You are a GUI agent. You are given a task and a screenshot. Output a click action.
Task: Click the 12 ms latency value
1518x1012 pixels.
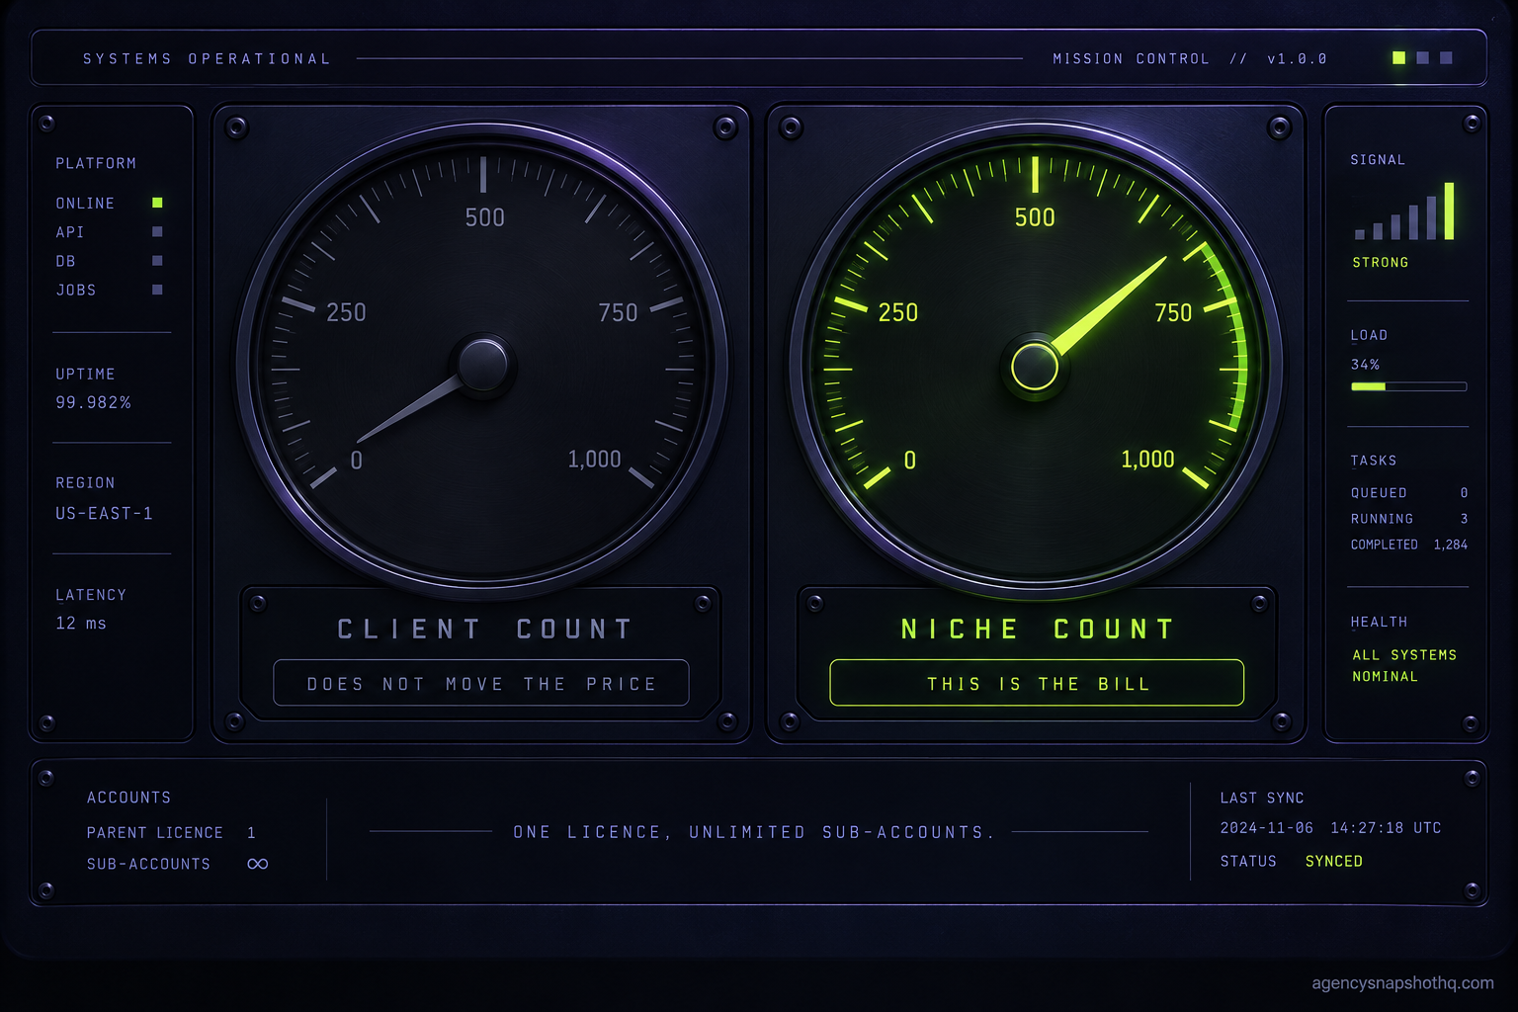(x=81, y=624)
